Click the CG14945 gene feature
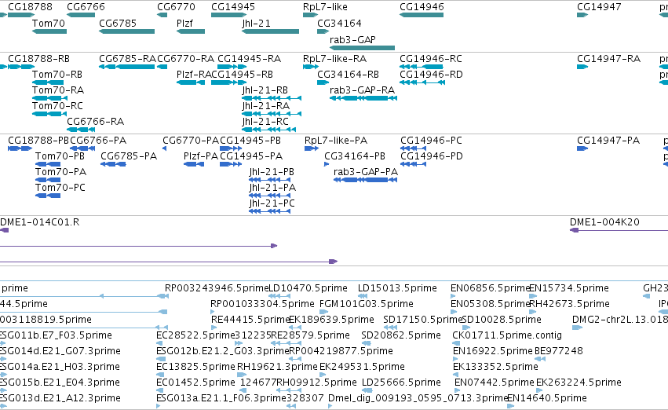The width and height of the screenshot is (668, 410). 228,15
